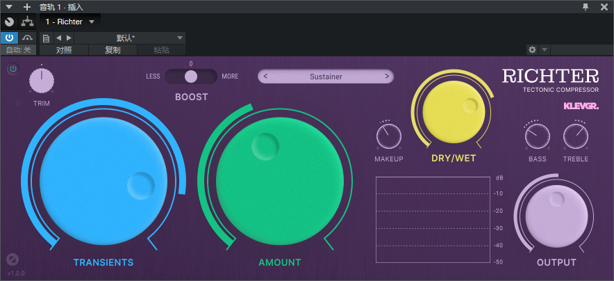614x281 pixels.
Task: Click the 复制 copy button
Action: [113, 50]
